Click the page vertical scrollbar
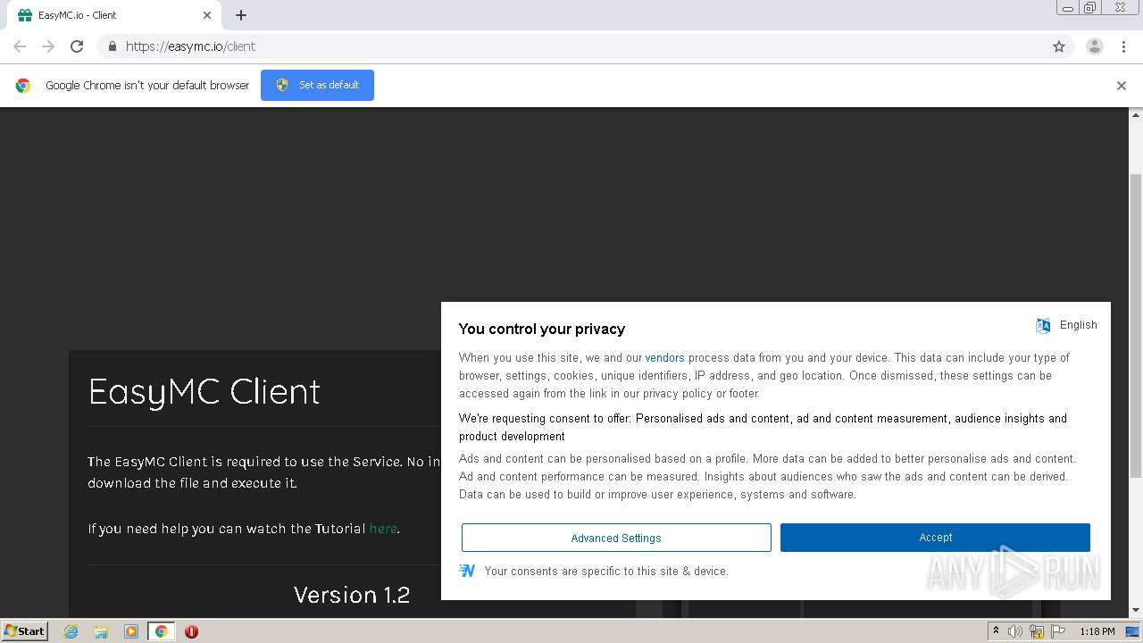Image resolution: width=1143 pixels, height=643 pixels. tap(1136, 326)
